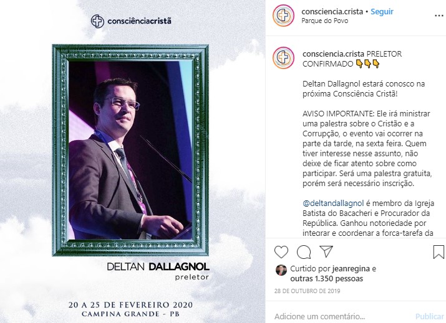The width and height of the screenshot is (446, 323).
Task: Share the post with the paper plane icon
Action: pyautogui.click(x=326, y=251)
